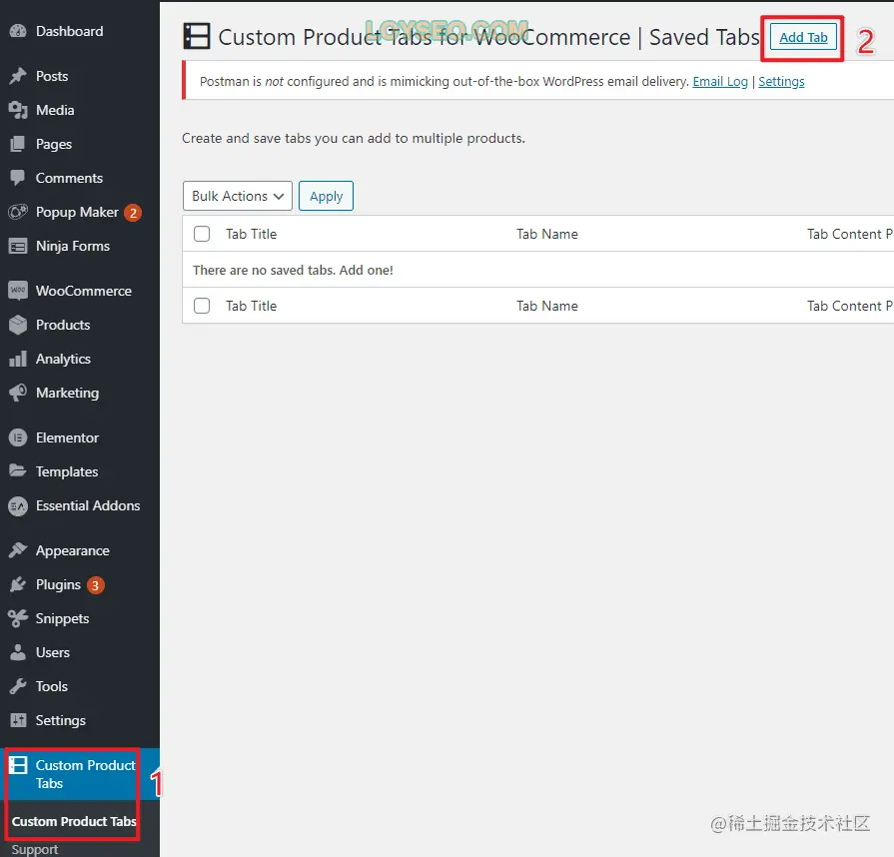The height and width of the screenshot is (857, 894).
Task: Open the Bulk Actions dropdown
Action: (238, 196)
